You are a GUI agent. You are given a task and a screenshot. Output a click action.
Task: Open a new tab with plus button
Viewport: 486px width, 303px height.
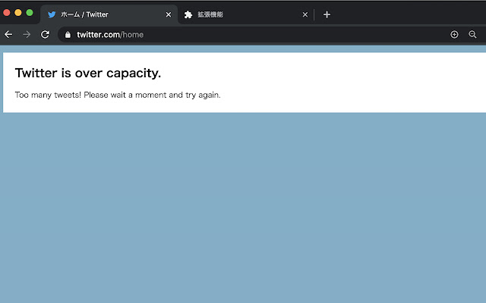coord(327,14)
